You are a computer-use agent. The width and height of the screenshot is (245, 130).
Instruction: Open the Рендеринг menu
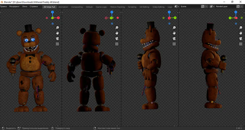point(14,6)
